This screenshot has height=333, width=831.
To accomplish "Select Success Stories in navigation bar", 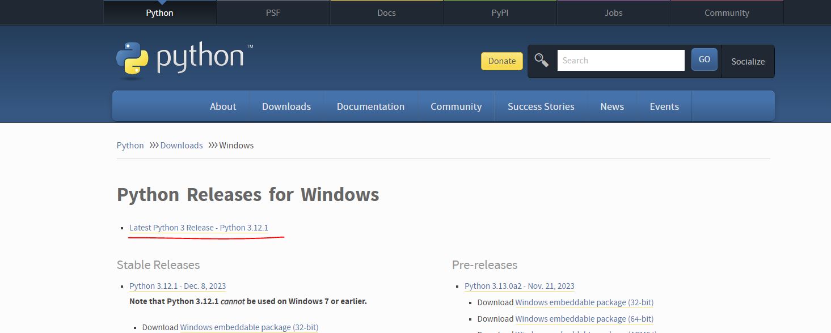I will coord(541,106).
